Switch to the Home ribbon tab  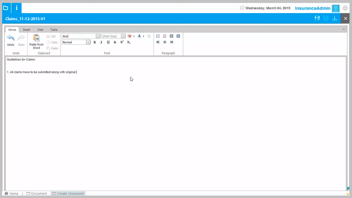point(12,30)
